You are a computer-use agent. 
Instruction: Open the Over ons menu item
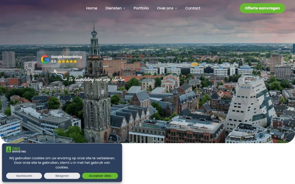point(165,8)
